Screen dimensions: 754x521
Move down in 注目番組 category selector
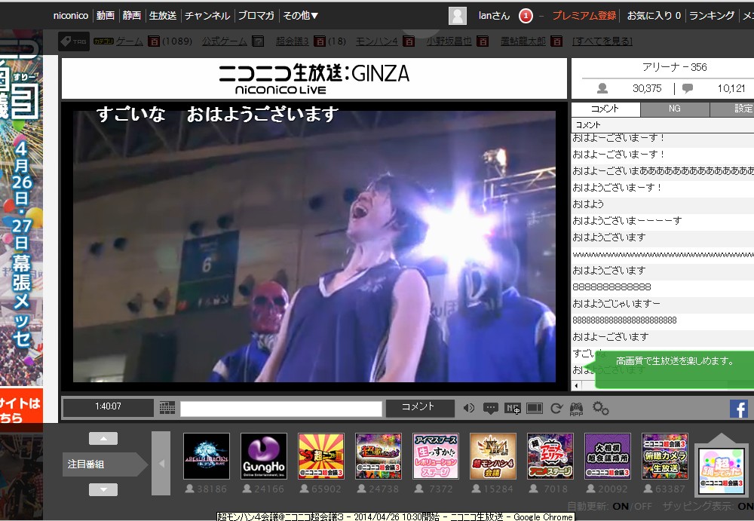click(x=103, y=490)
